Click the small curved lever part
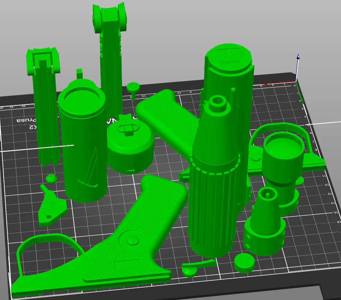Image resolution: width=341 pixels, height=300 pixels. tap(197, 267)
